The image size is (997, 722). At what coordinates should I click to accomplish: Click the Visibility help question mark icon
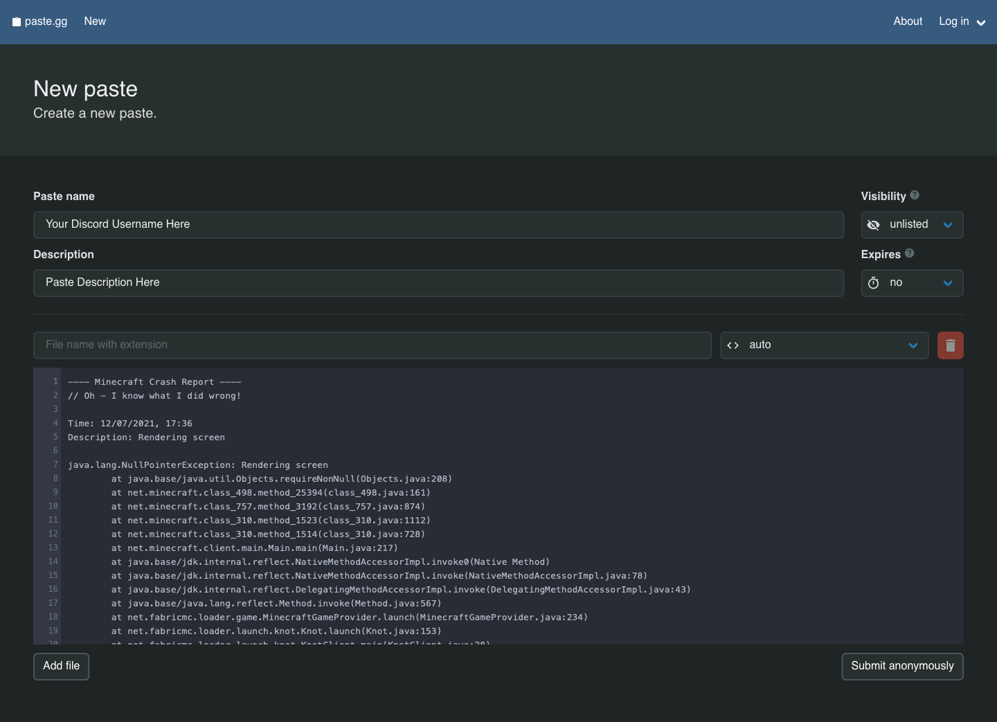915,195
